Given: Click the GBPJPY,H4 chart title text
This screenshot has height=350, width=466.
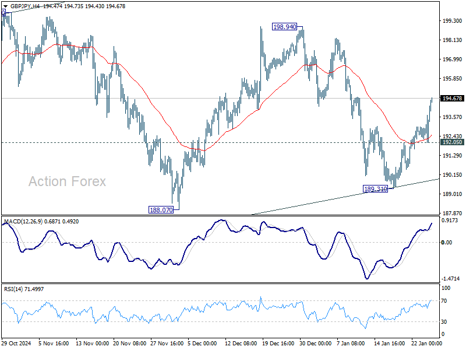Looking at the screenshot, I should (x=25, y=6).
